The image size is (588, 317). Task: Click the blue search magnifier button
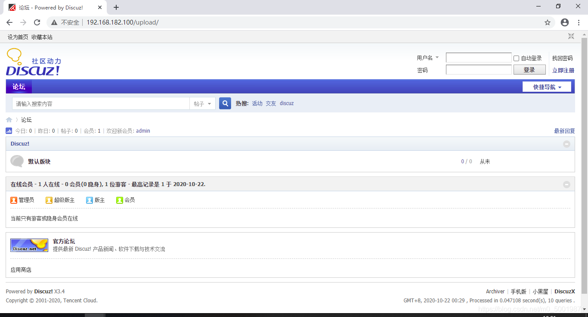click(x=225, y=103)
